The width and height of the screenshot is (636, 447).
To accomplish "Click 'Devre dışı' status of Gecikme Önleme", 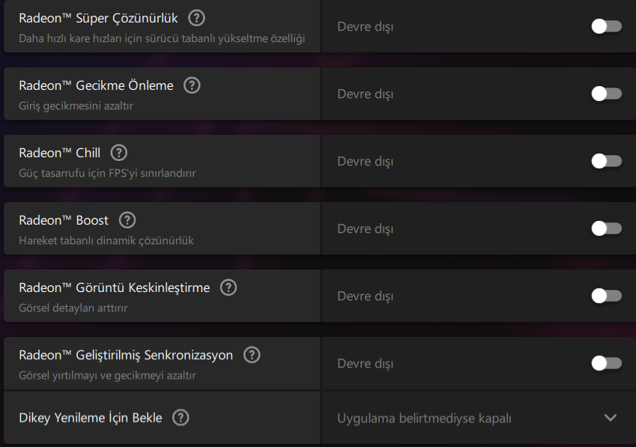I will pyautogui.click(x=365, y=94).
